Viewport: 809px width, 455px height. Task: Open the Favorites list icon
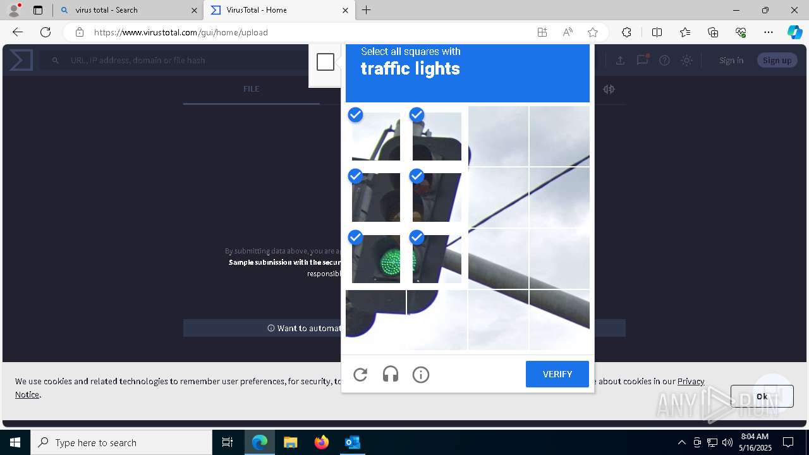click(x=685, y=32)
